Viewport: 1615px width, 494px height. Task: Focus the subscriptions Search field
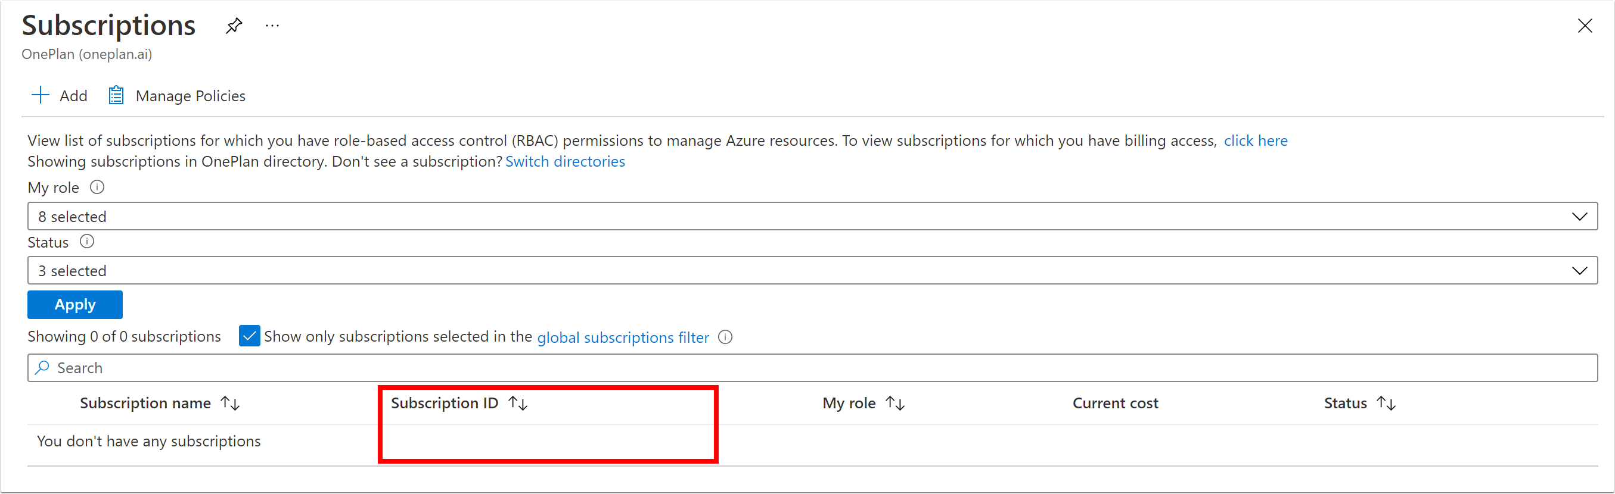point(812,368)
